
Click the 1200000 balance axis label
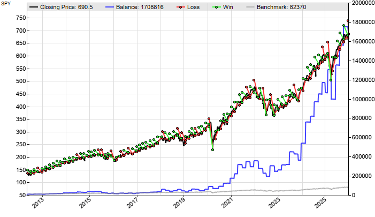363,80
